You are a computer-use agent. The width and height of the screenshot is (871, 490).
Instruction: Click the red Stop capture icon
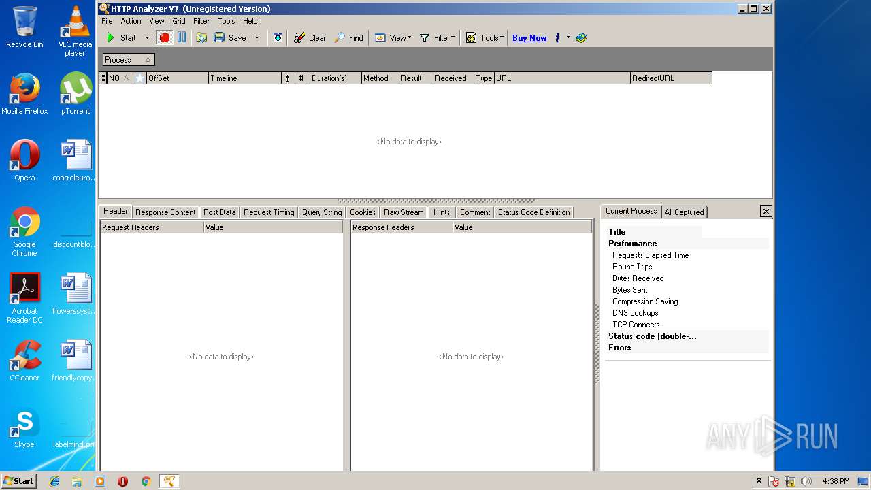(164, 38)
